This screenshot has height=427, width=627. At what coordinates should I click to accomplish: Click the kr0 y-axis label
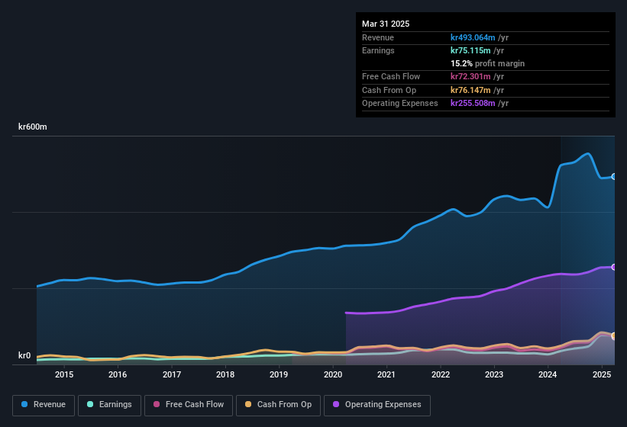click(24, 355)
